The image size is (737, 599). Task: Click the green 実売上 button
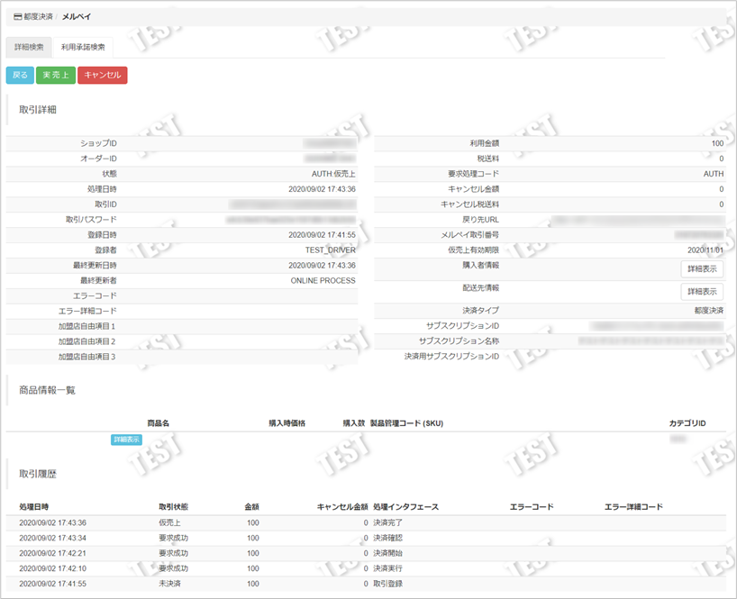(x=55, y=76)
